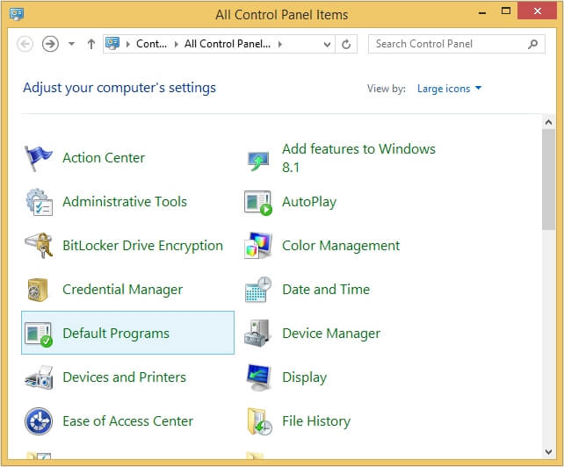The width and height of the screenshot is (564, 467).
Task: Click the scrollbar down arrow
Action: [548, 451]
